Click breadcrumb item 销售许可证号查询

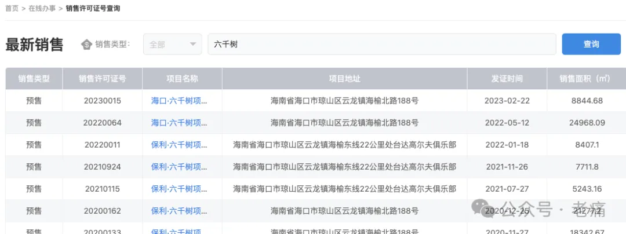[x=93, y=8]
